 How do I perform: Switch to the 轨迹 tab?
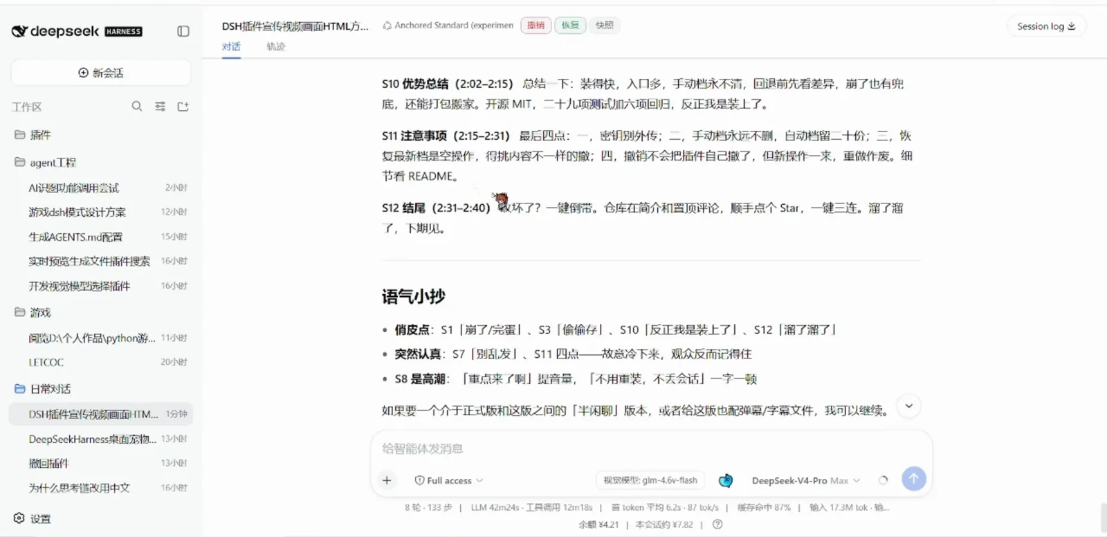(x=275, y=46)
